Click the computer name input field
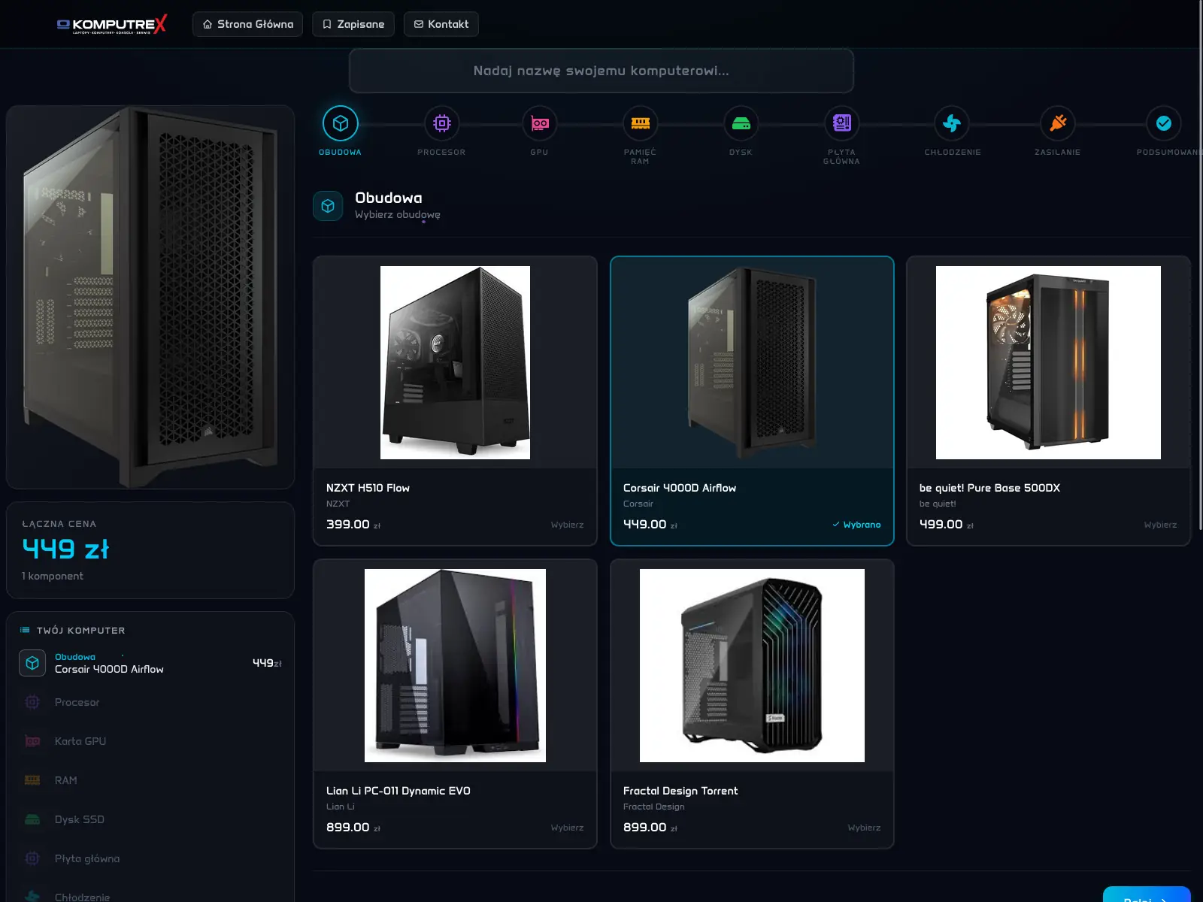The width and height of the screenshot is (1203, 902). tap(601, 71)
